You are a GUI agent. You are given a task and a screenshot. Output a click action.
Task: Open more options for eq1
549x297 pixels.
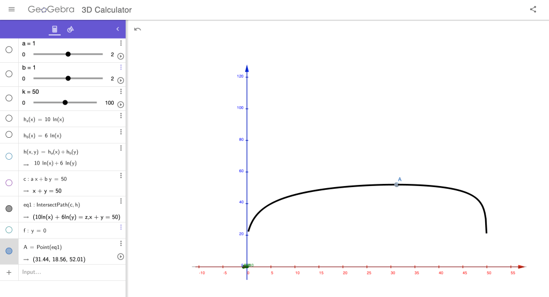pos(121,201)
